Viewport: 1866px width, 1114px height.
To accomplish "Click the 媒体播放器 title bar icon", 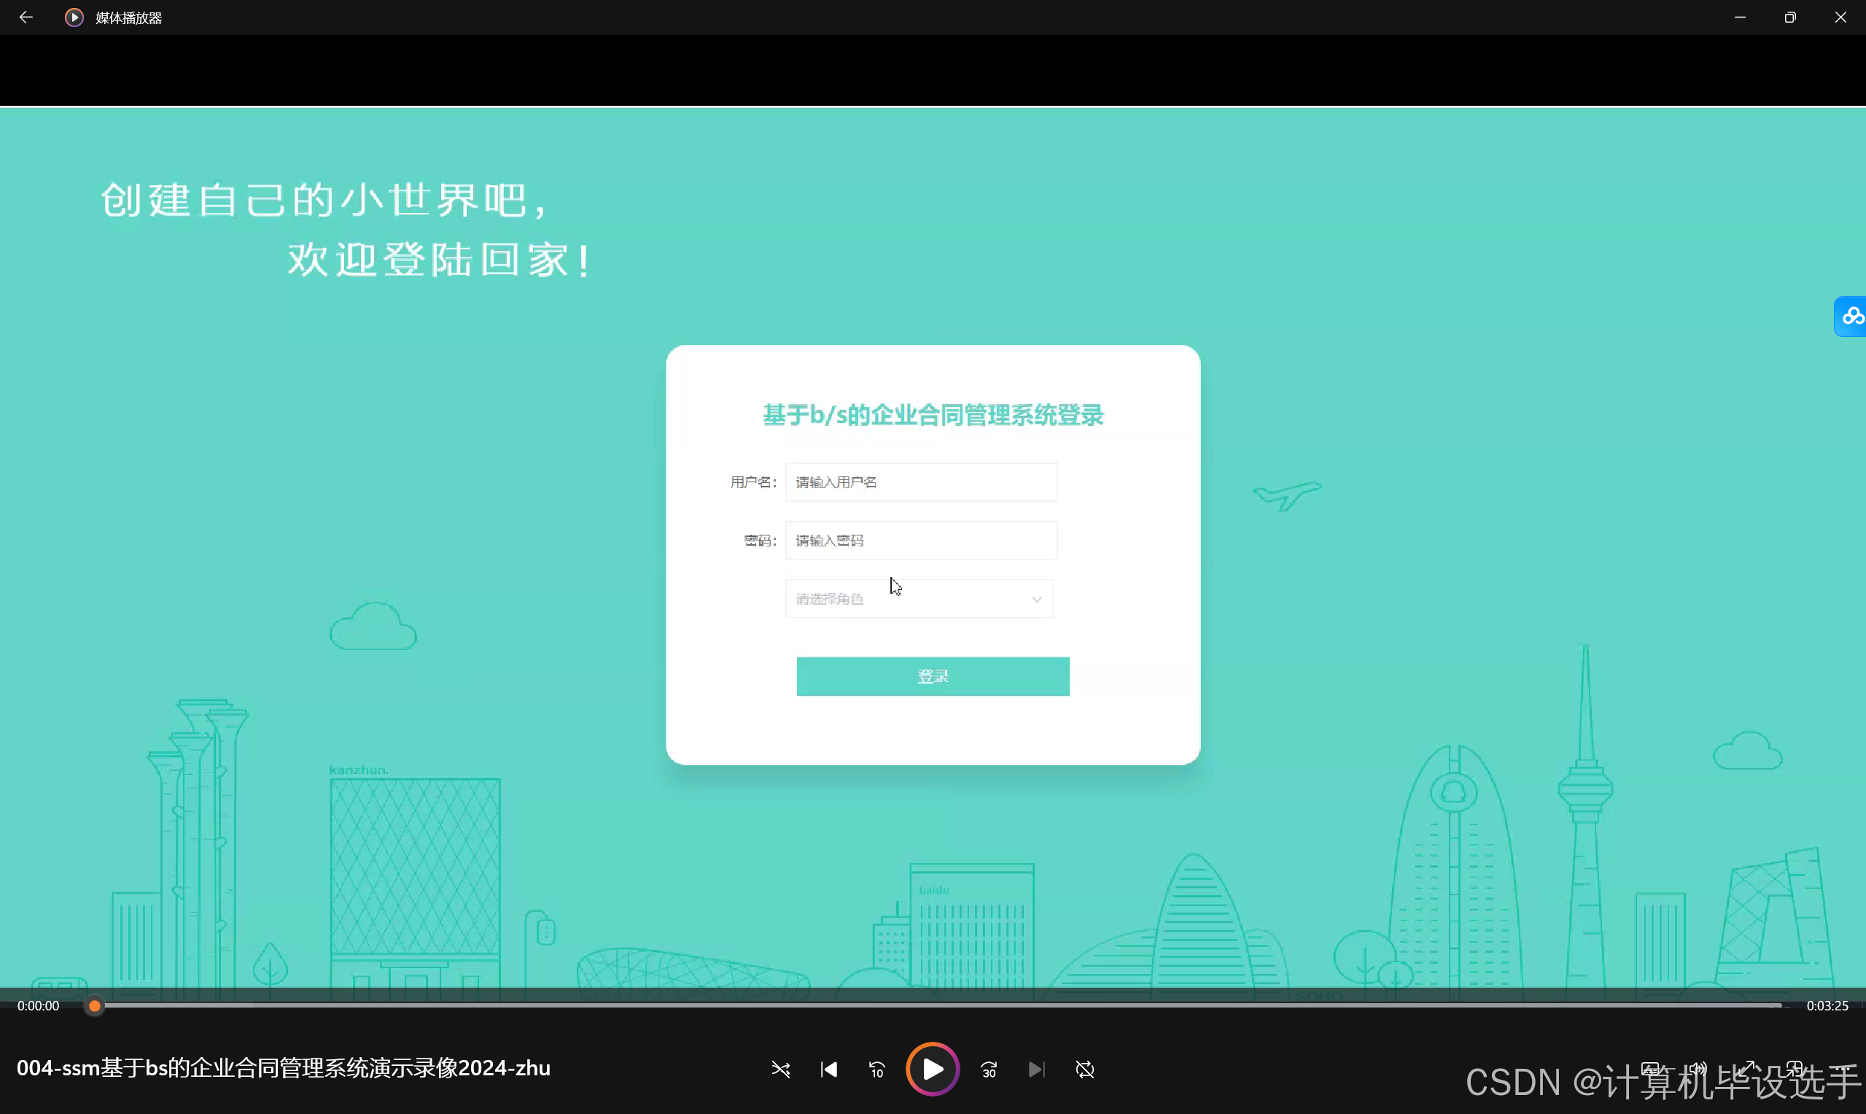I will [73, 17].
